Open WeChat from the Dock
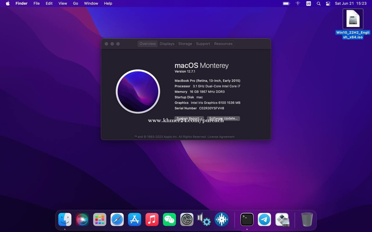This screenshot has height=232, width=372. [x=169, y=220]
